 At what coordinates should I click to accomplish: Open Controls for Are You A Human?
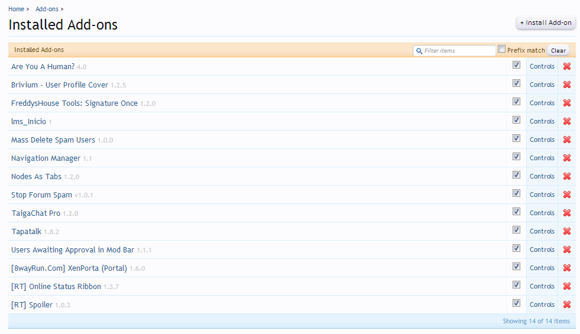[x=542, y=66]
